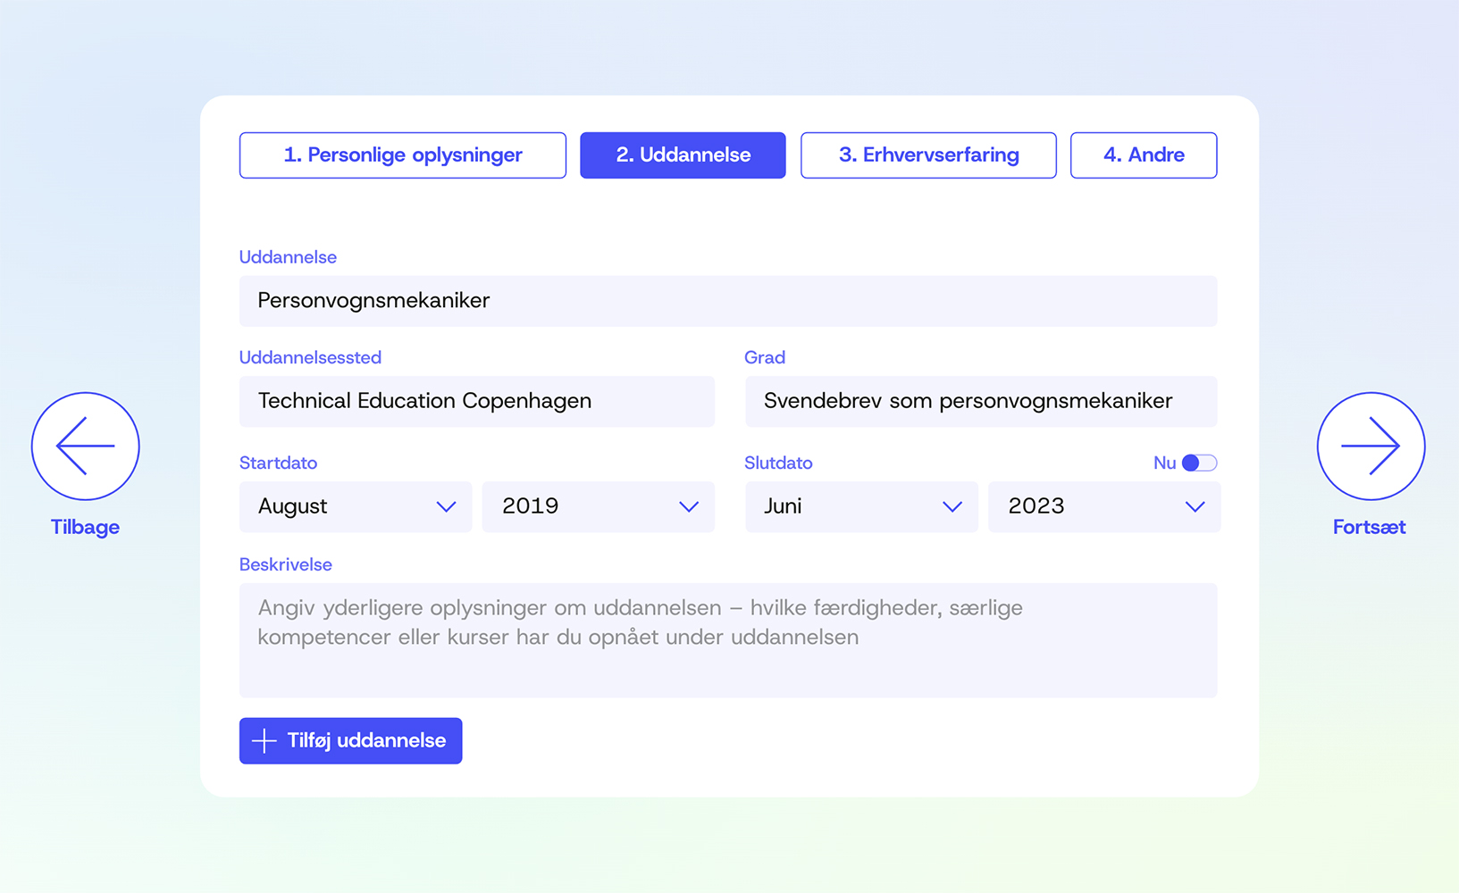Click into the Grad input field

(x=980, y=401)
